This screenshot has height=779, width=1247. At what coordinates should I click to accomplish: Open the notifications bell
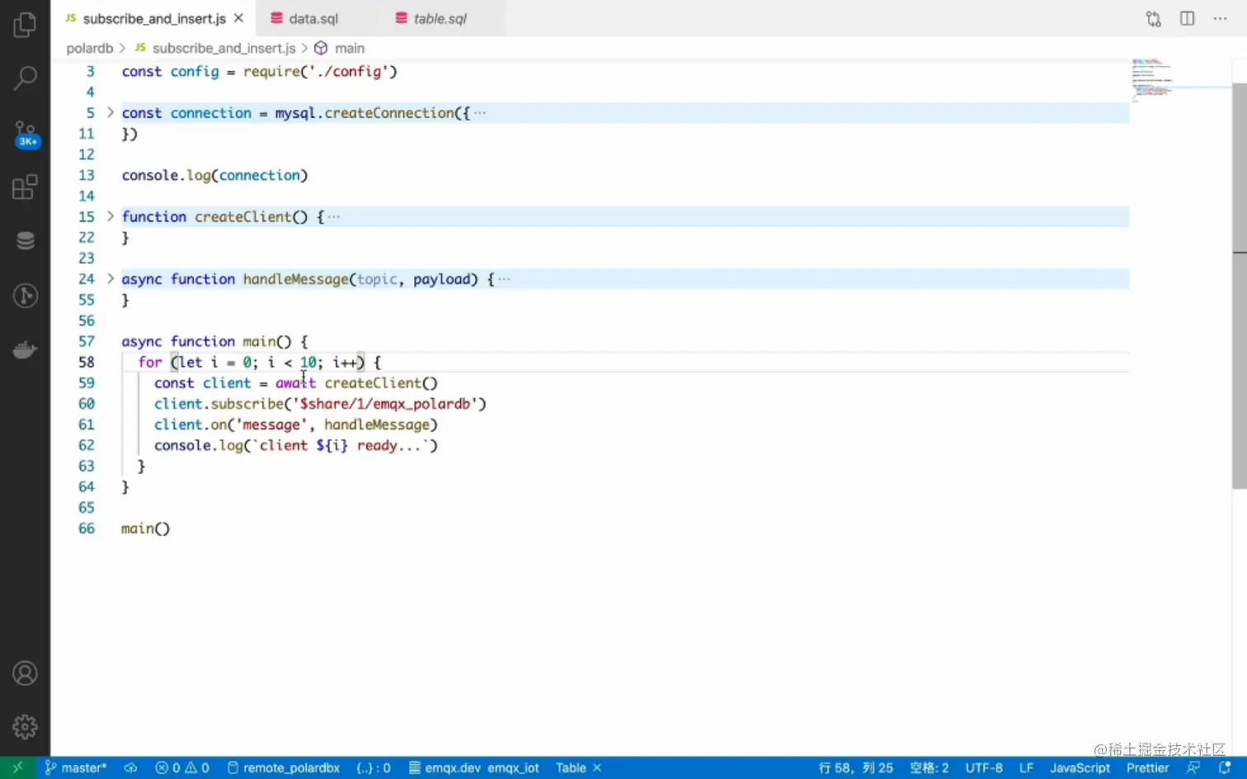click(x=1225, y=767)
